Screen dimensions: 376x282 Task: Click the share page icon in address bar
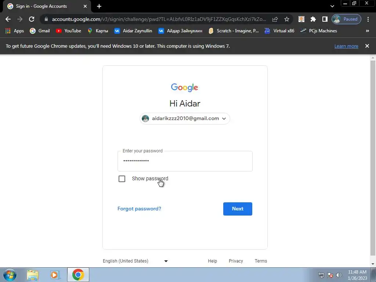pos(275,19)
